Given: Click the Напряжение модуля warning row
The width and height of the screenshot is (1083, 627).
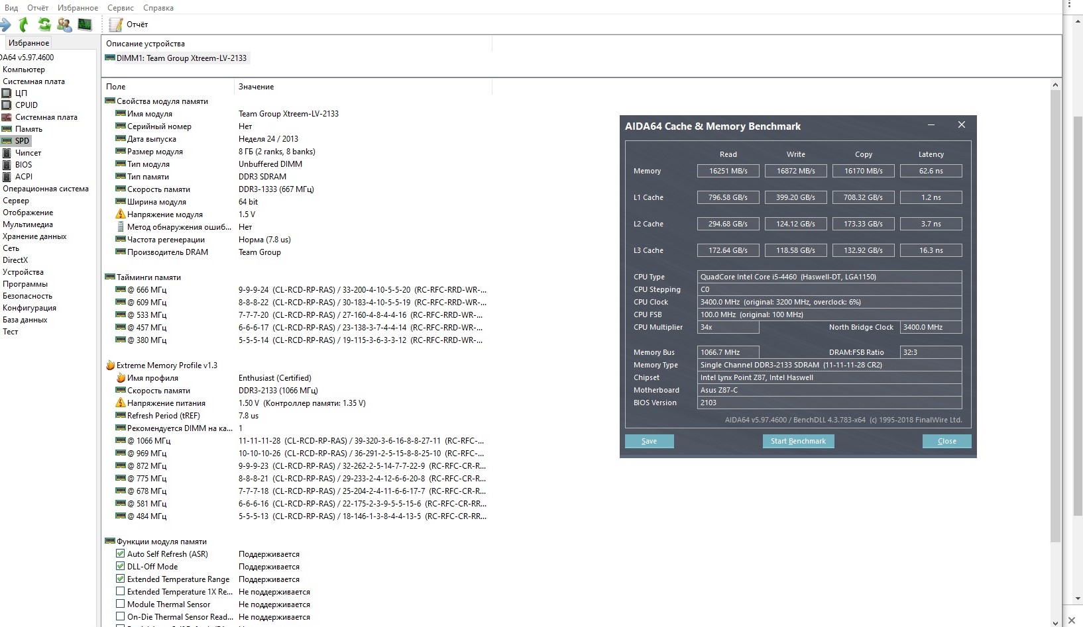Looking at the screenshot, I should click(x=159, y=215).
